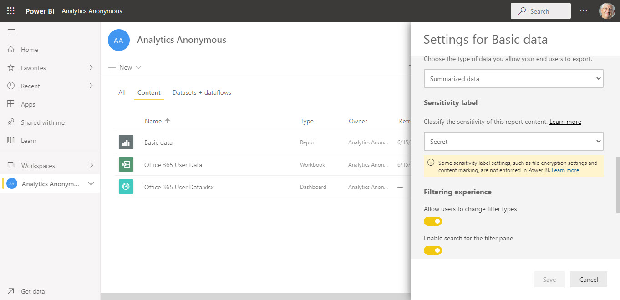The height and width of the screenshot is (300, 620).
Task: Click the Search box in header
Action: pos(541,11)
